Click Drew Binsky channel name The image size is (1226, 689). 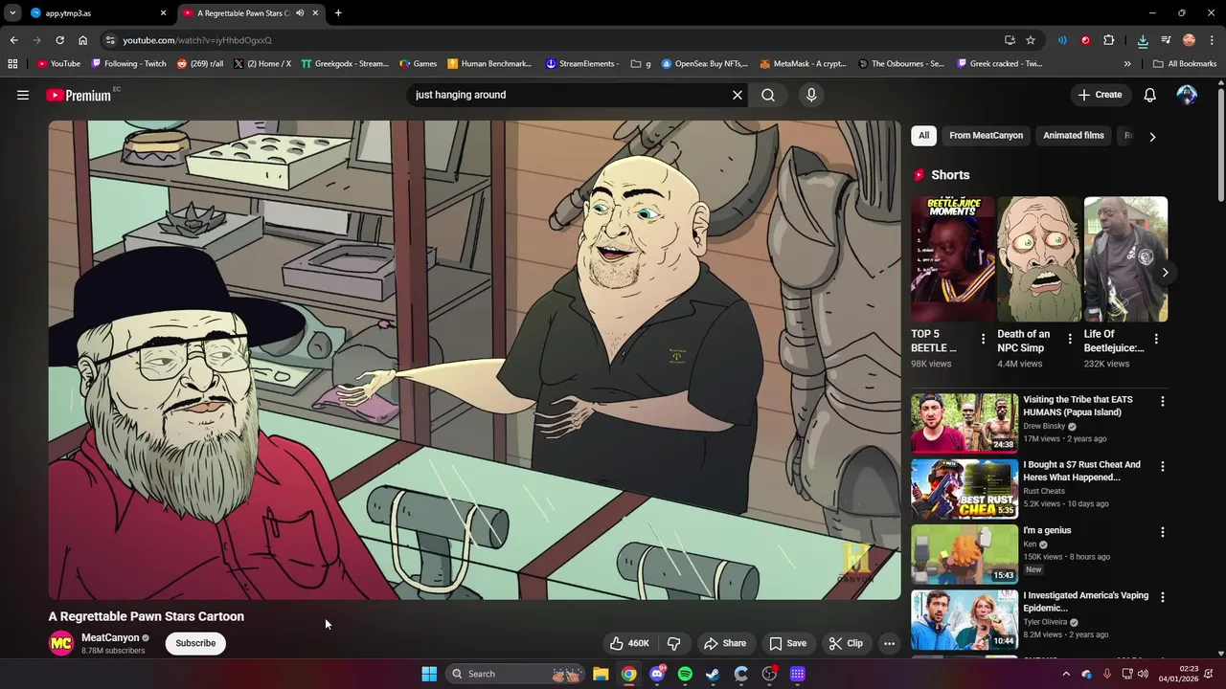click(1044, 426)
